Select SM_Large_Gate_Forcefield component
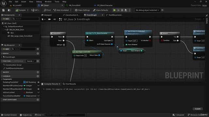The width and height of the screenshot is (209, 117). click(21, 36)
